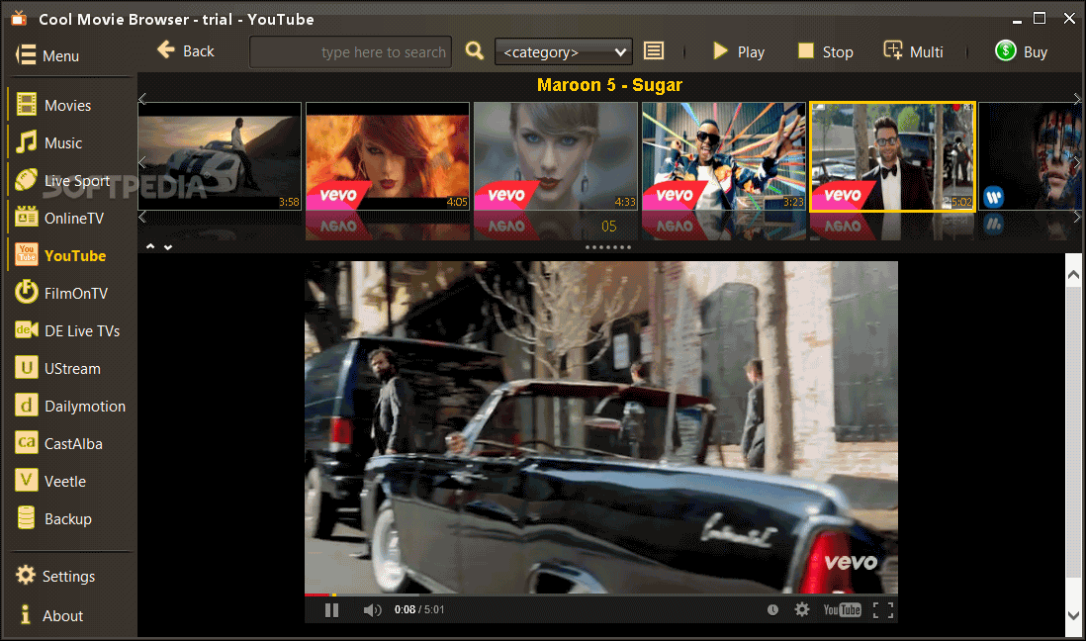Screen dimensions: 1086x641
Task: Click the green Buy dollar icon
Action: coord(1006,50)
